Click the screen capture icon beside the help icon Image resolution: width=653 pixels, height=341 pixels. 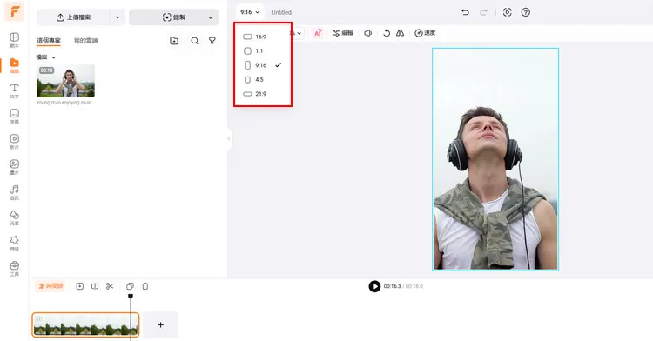pos(507,12)
